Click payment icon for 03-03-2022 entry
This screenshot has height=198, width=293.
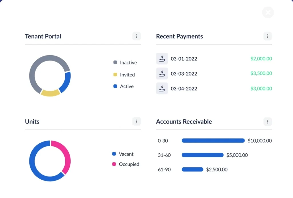point(162,74)
